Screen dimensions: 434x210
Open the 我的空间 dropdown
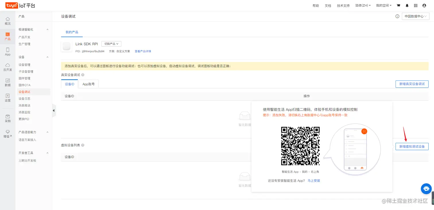click(384, 5)
